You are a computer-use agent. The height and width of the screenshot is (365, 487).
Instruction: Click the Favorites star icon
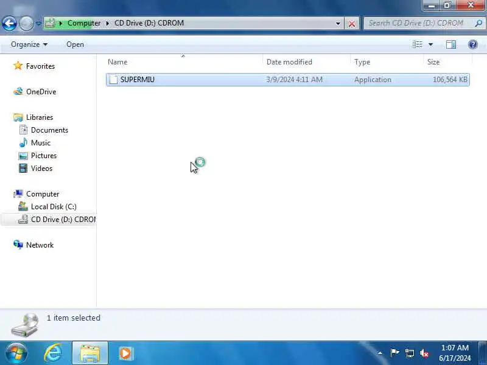click(x=18, y=66)
